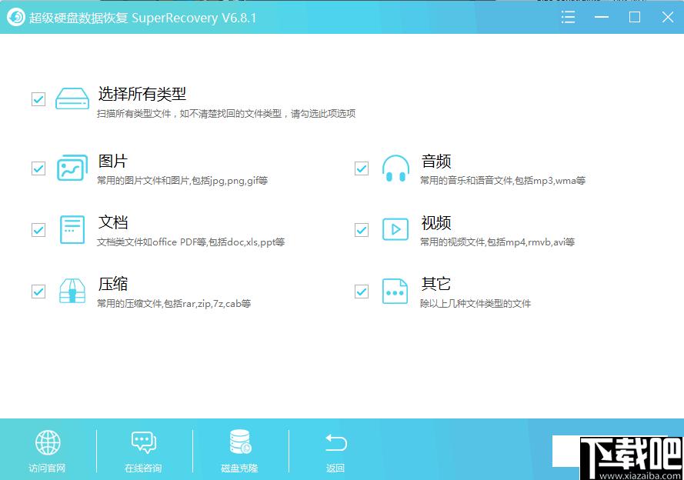Click description mentioning doc,xls,ppt
684x480 pixels.
(191, 242)
